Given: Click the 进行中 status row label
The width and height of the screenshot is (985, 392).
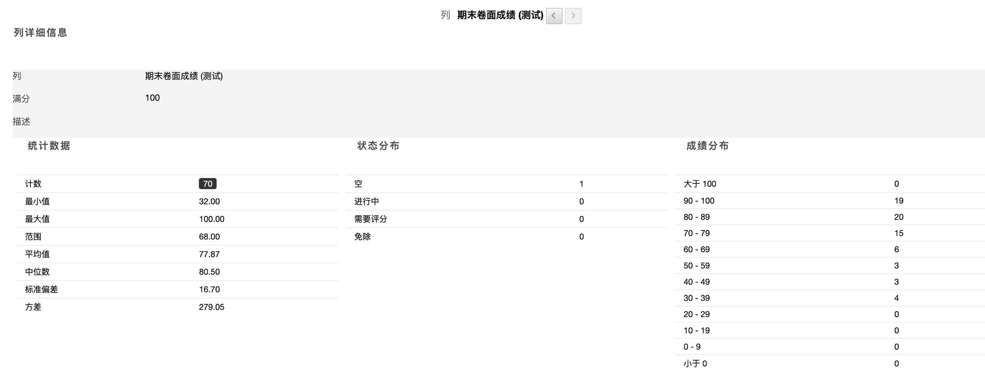Looking at the screenshot, I should [x=366, y=201].
